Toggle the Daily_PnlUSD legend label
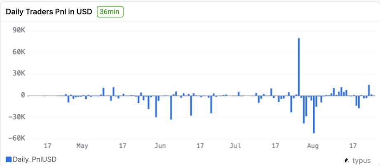This screenshot has width=380, height=166. (x=35, y=159)
